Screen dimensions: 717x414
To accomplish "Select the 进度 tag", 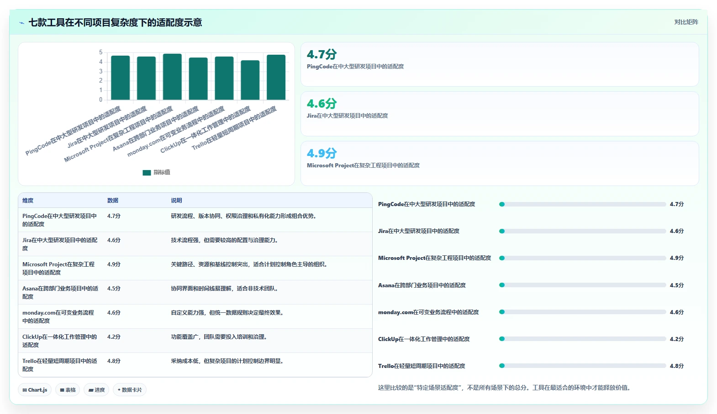I will coord(96,390).
